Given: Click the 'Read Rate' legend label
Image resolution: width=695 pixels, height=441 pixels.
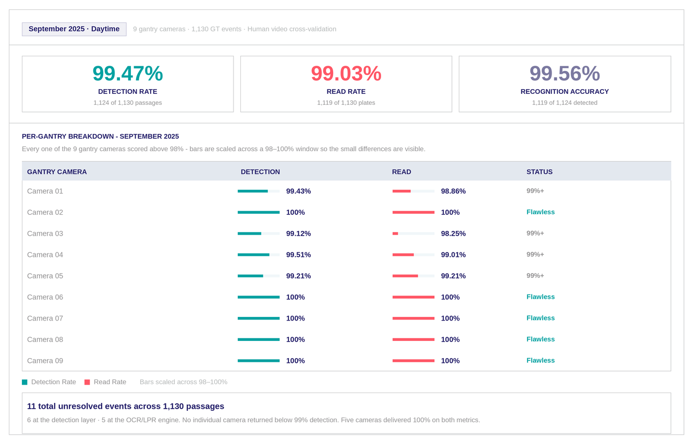Looking at the screenshot, I should point(110,382).
